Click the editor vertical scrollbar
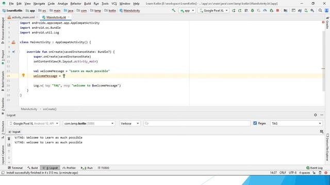The width and height of the screenshot is (330, 185). coord(323,61)
